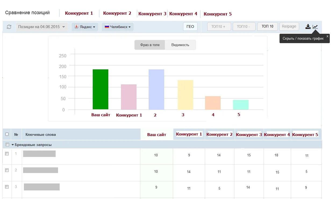
Task: Click 'Конкурент 1' position 9 in row 1
Action: pyautogui.click(x=189, y=155)
